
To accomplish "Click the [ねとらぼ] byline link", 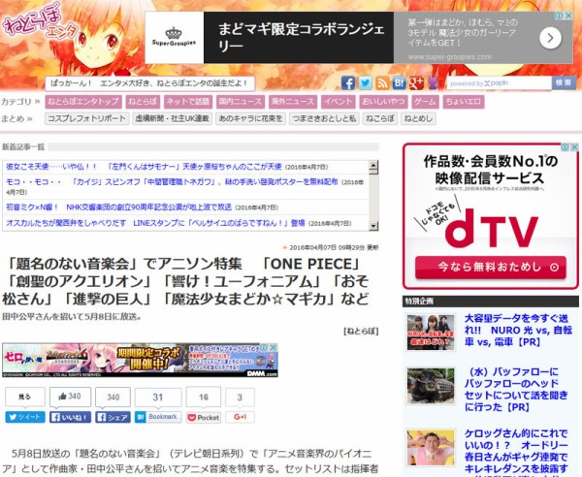I will [361, 331].
